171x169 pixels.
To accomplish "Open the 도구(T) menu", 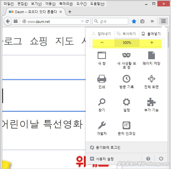I will [x=81, y=4].
